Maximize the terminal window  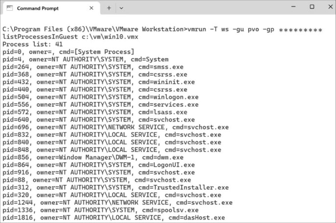[x=312, y=7]
